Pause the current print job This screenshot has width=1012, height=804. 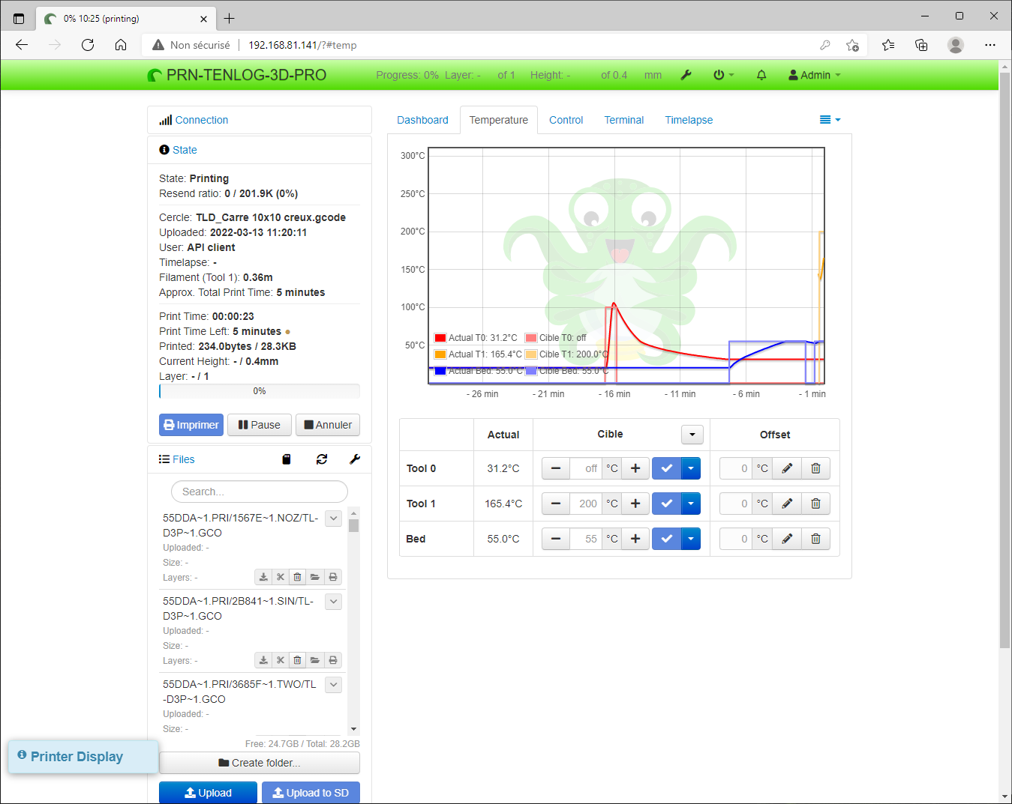[x=260, y=425]
